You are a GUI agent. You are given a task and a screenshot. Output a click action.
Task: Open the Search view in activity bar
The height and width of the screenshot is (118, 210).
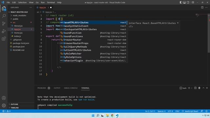coord(4,16)
